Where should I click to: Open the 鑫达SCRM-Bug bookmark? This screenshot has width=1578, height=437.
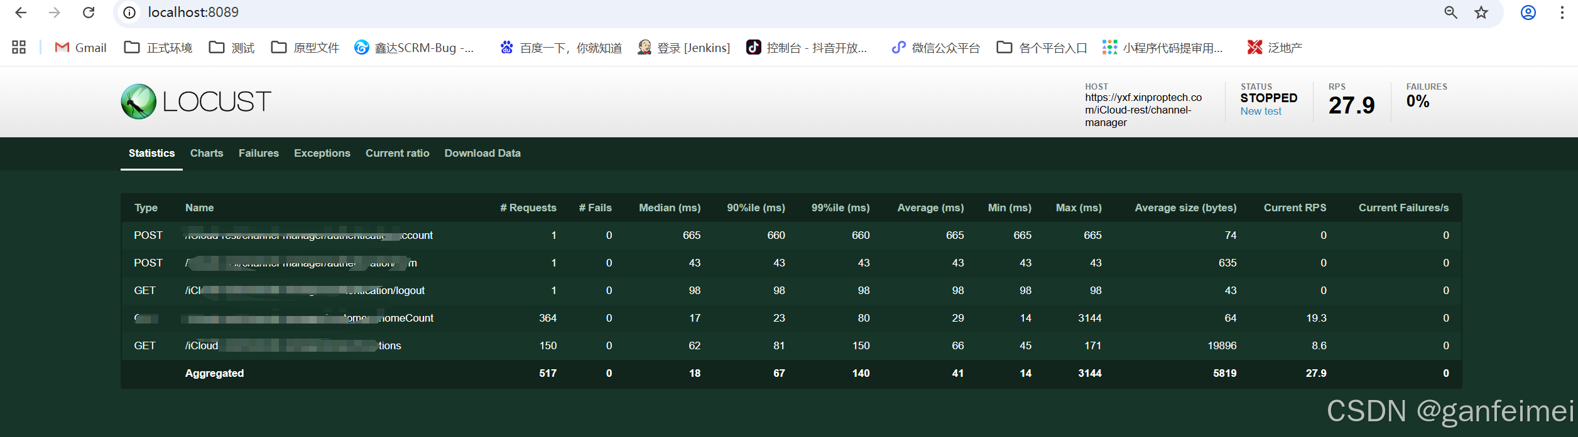[414, 48]
